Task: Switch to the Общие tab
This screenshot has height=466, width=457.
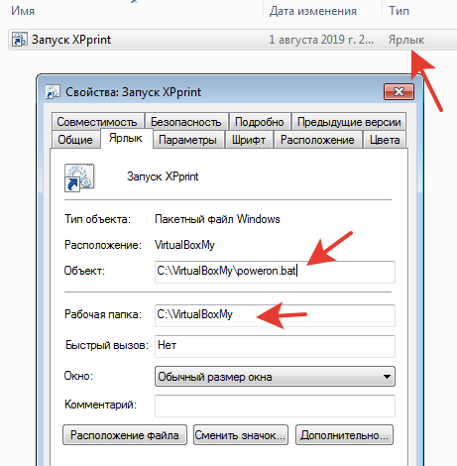Action: point(75,140)
